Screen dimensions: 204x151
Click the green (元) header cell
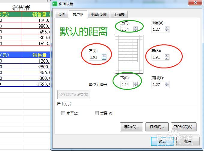click(11, 14)
